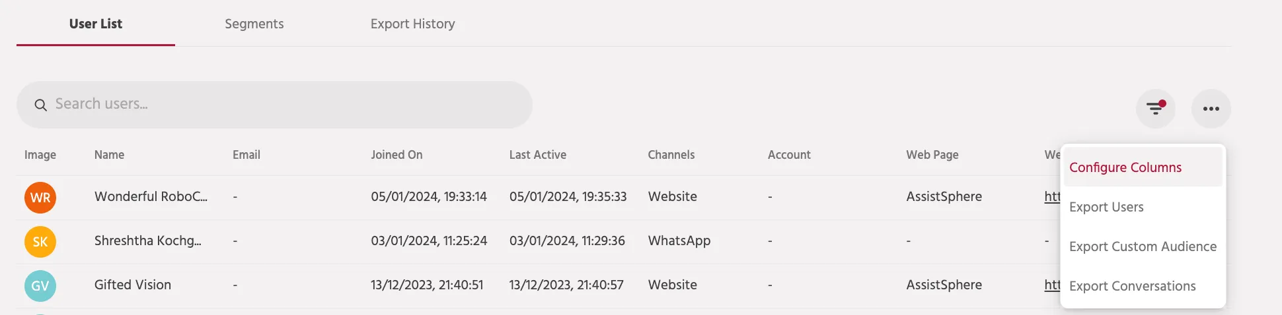Open user Gifted Vision name
1282x315 pixels.
[133, 285]
